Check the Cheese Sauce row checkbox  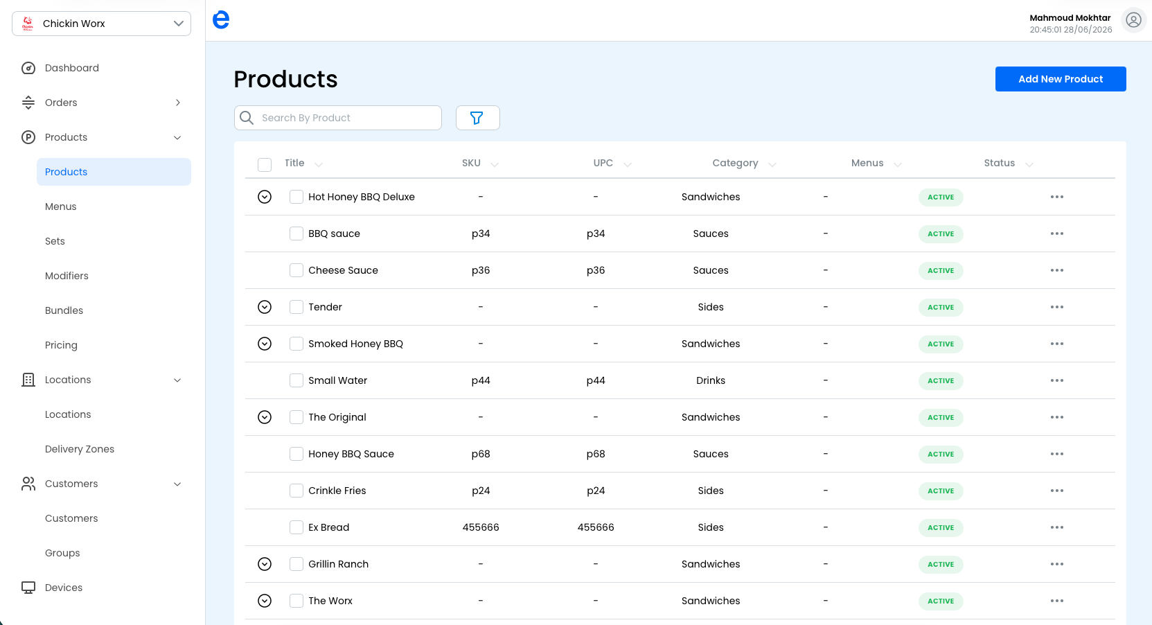[296, 270]
